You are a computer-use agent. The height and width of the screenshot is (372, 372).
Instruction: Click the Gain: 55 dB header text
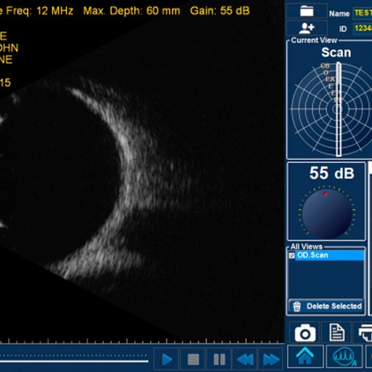pos(219,11)
